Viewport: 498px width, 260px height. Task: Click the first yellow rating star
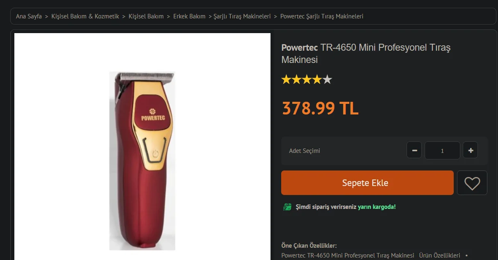[286, 80]
